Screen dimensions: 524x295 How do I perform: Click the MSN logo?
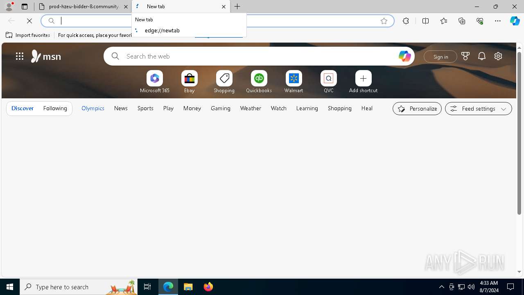tap(46, 56)
